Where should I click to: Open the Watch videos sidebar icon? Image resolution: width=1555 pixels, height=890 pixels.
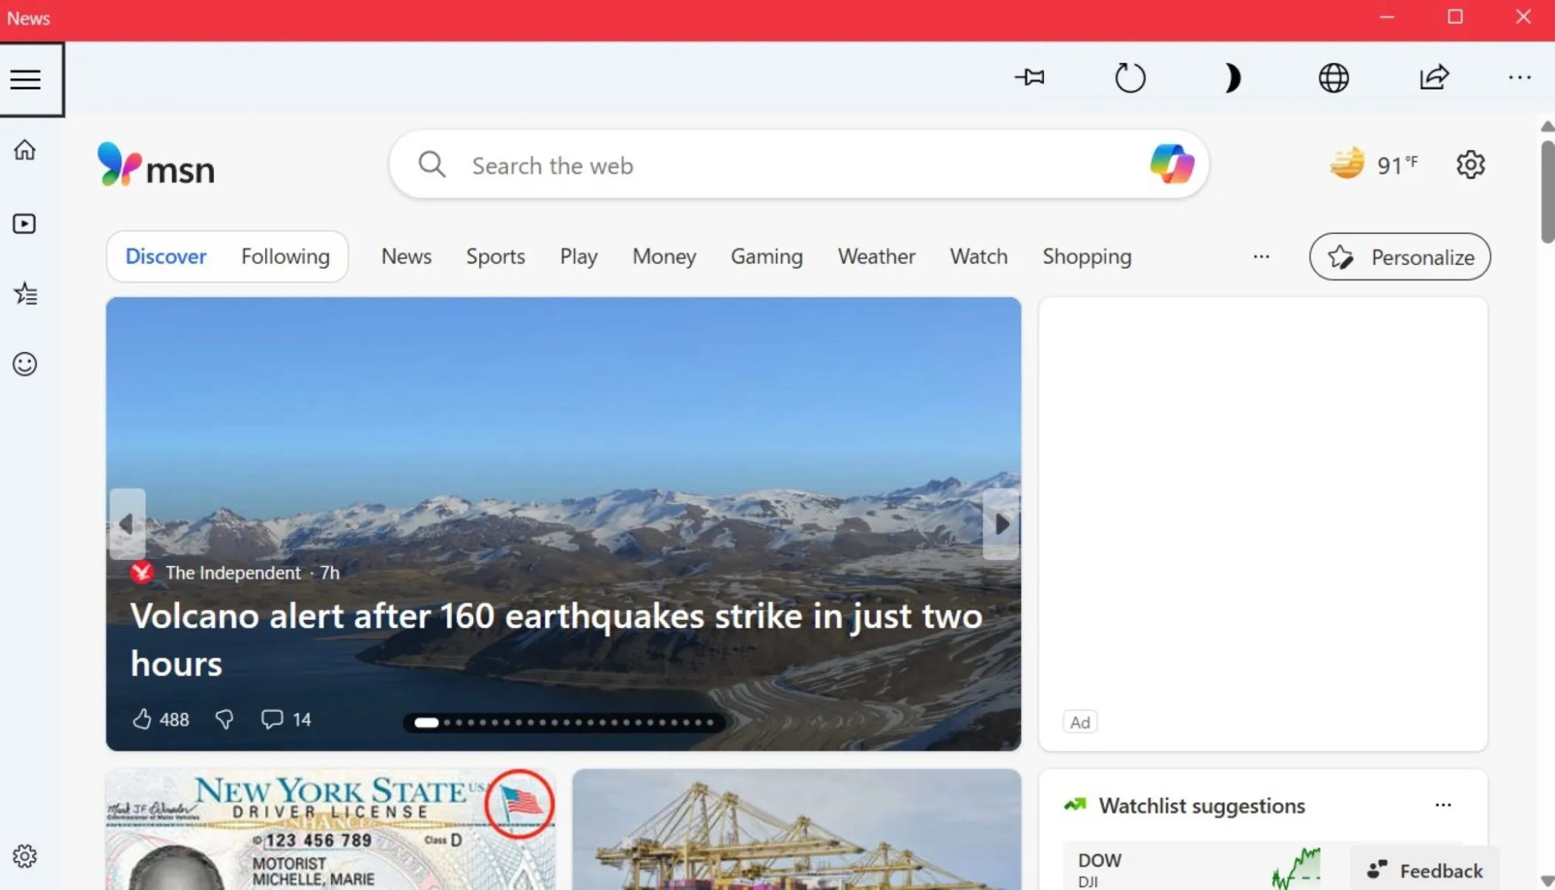(24, 222)
